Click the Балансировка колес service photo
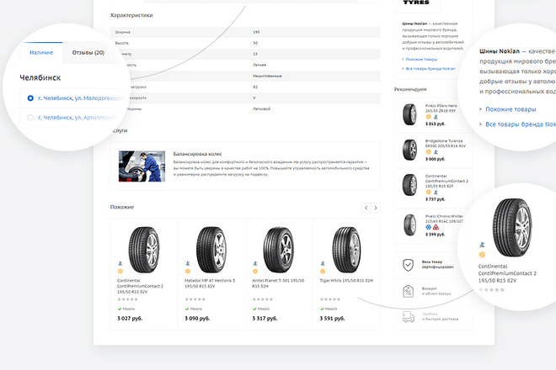 (142, 166)
